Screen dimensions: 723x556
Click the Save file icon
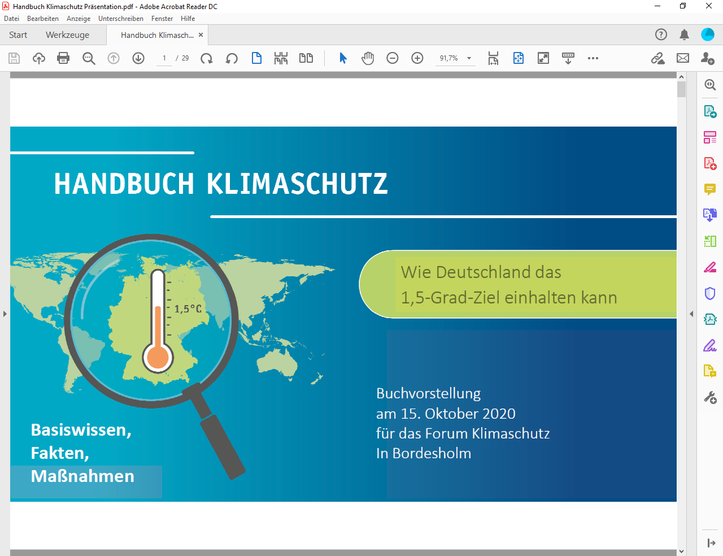pos(14,58)
